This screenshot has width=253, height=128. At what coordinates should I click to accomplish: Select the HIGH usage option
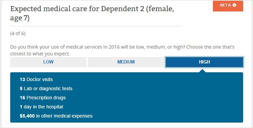coord(204,62)
